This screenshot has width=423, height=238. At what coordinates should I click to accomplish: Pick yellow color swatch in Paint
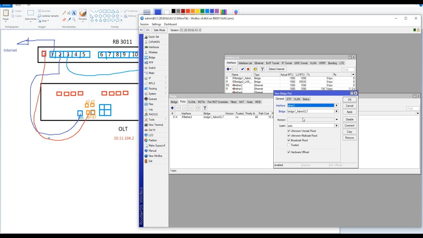[x=197, y=11]
